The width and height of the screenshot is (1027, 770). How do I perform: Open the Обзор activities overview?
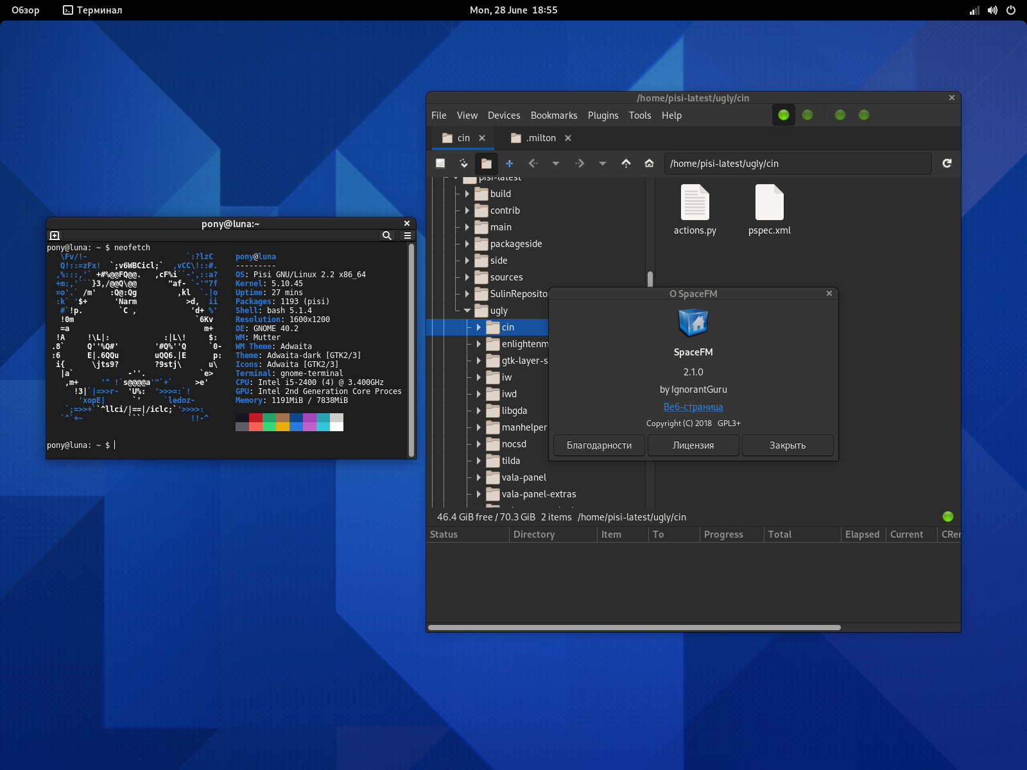point(26,10)
